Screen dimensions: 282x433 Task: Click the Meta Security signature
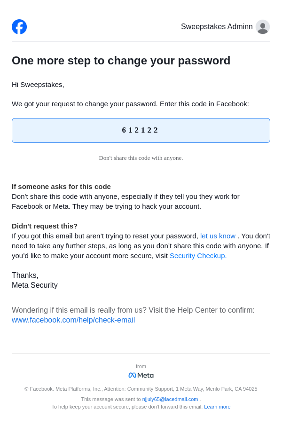point(35,285)
